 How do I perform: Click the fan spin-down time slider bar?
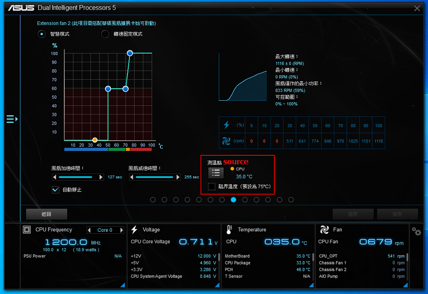pos(154,177)
